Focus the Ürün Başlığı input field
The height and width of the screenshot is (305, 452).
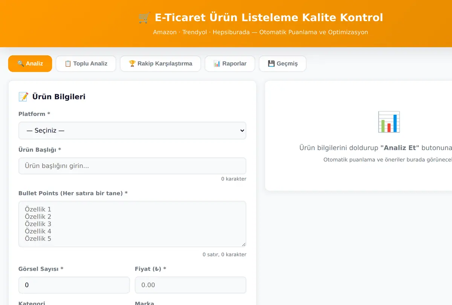(x=132, y=166)
